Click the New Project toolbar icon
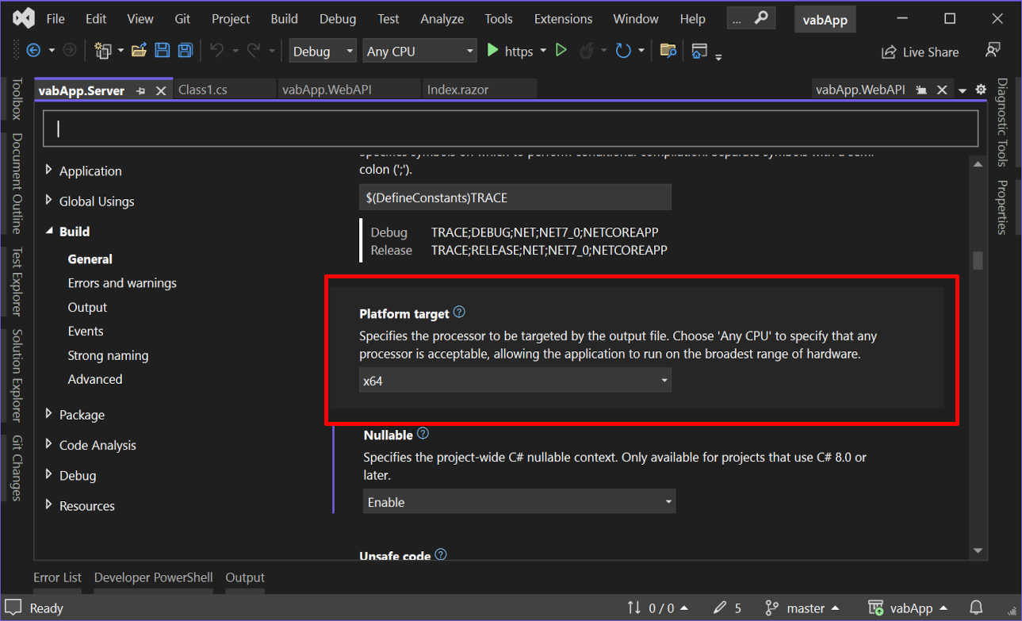The image size is (1022, 621). tap(102, 51)
